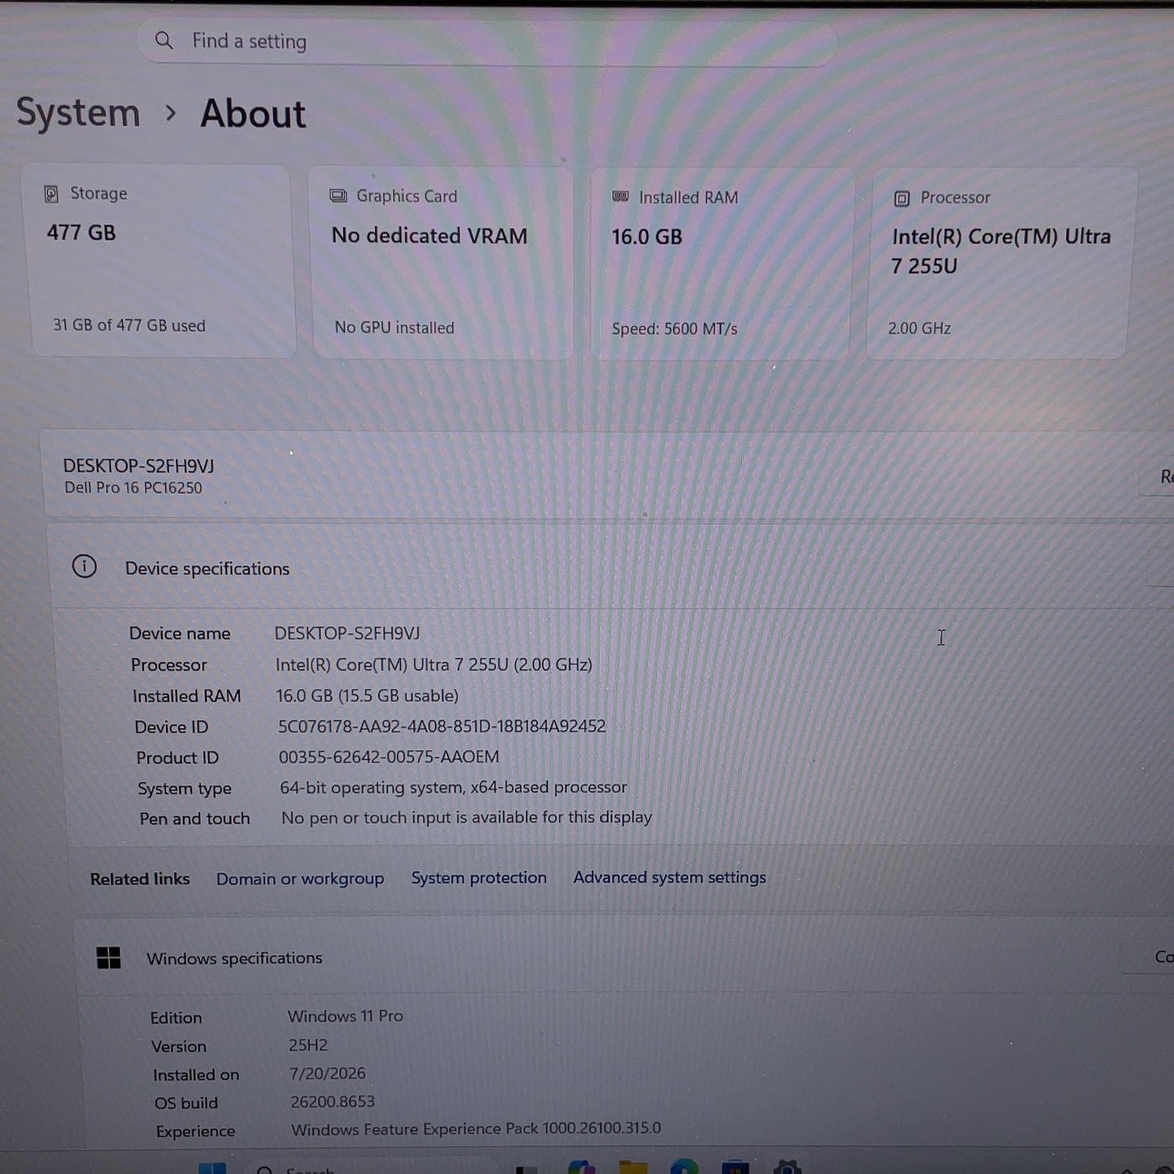The image size is (1174, 1174).
Task: Click the '2.00 GHz' processor speed text
Action: point(920,329)
